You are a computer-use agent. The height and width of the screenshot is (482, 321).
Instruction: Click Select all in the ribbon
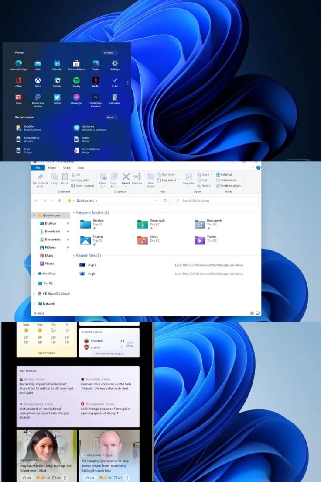pyautogui.click(x=224, y=175)
